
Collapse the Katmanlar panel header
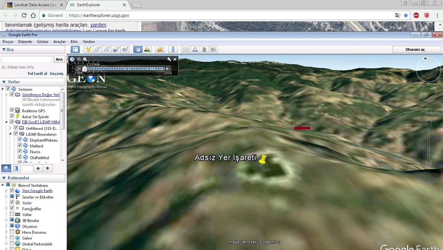[4, 178]
